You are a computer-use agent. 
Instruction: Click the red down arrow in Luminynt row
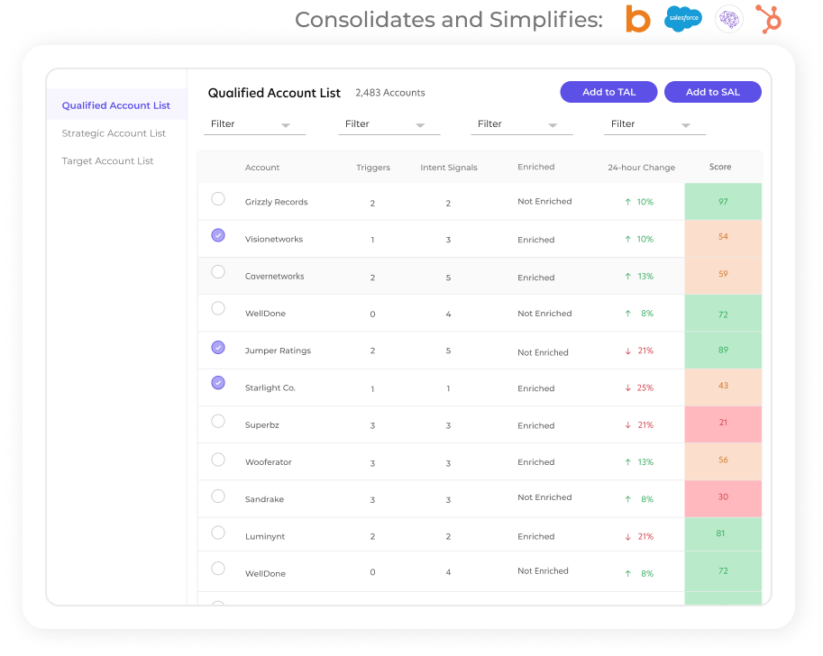click(627, 537)
